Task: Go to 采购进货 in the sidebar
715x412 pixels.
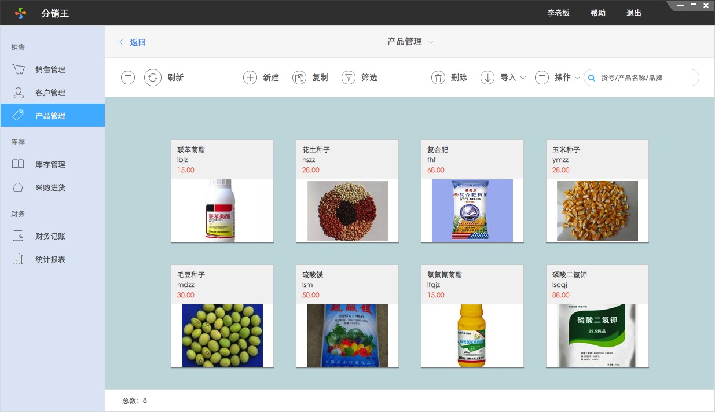Action: 50,187
